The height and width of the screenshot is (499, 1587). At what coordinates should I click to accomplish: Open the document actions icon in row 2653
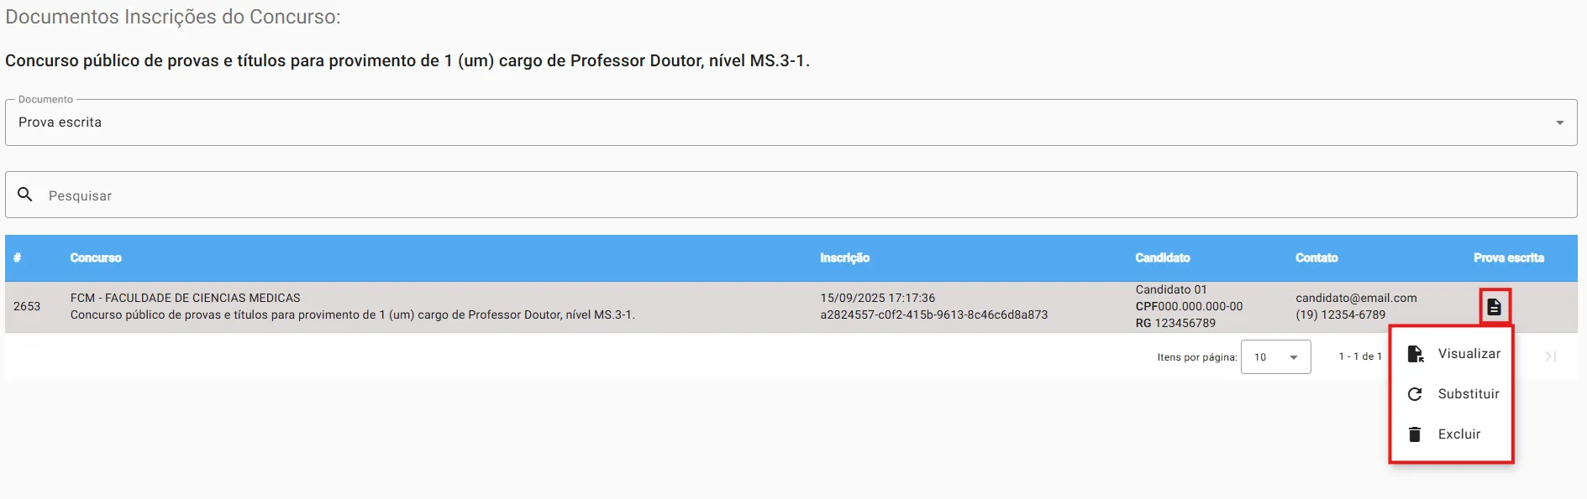pyautogui.click(x=1494, y=307)
